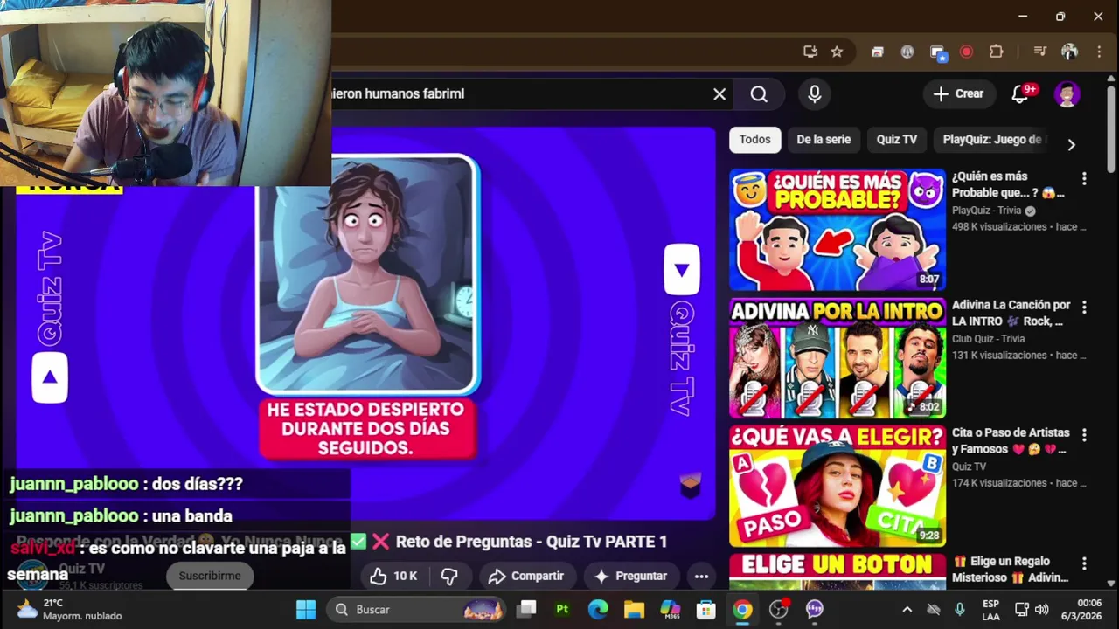1119x629 pixels.
Task: Open the ¿Quién es más probable? video thumbnail
Action: point(838,230)
